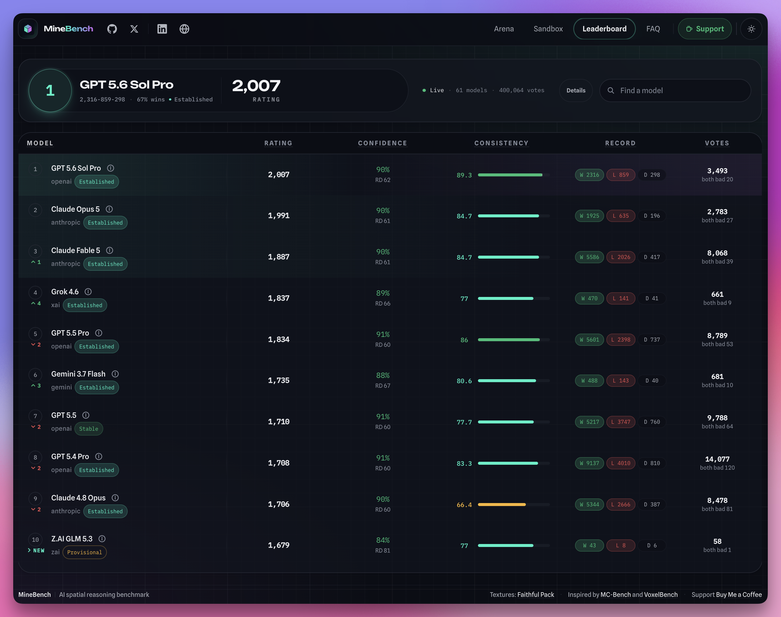Screen dimensions: 781x617
Task: Select the Claude Opus 5 model name
Action: coord(76,209)
